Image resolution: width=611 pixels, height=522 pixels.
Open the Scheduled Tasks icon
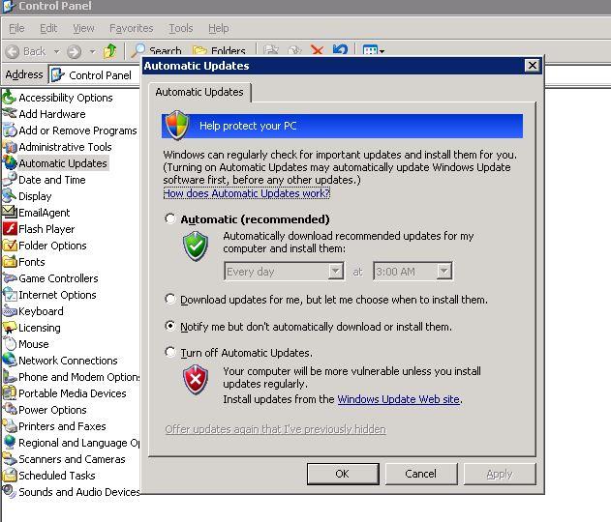[x=9, y=476]
